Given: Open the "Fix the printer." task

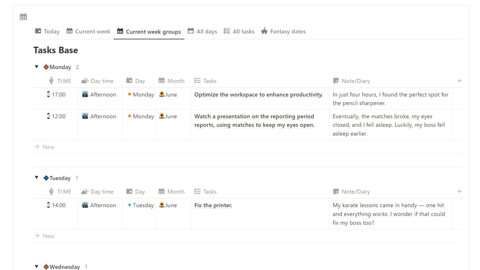Looking at the screenshot, I should [213, 206].
